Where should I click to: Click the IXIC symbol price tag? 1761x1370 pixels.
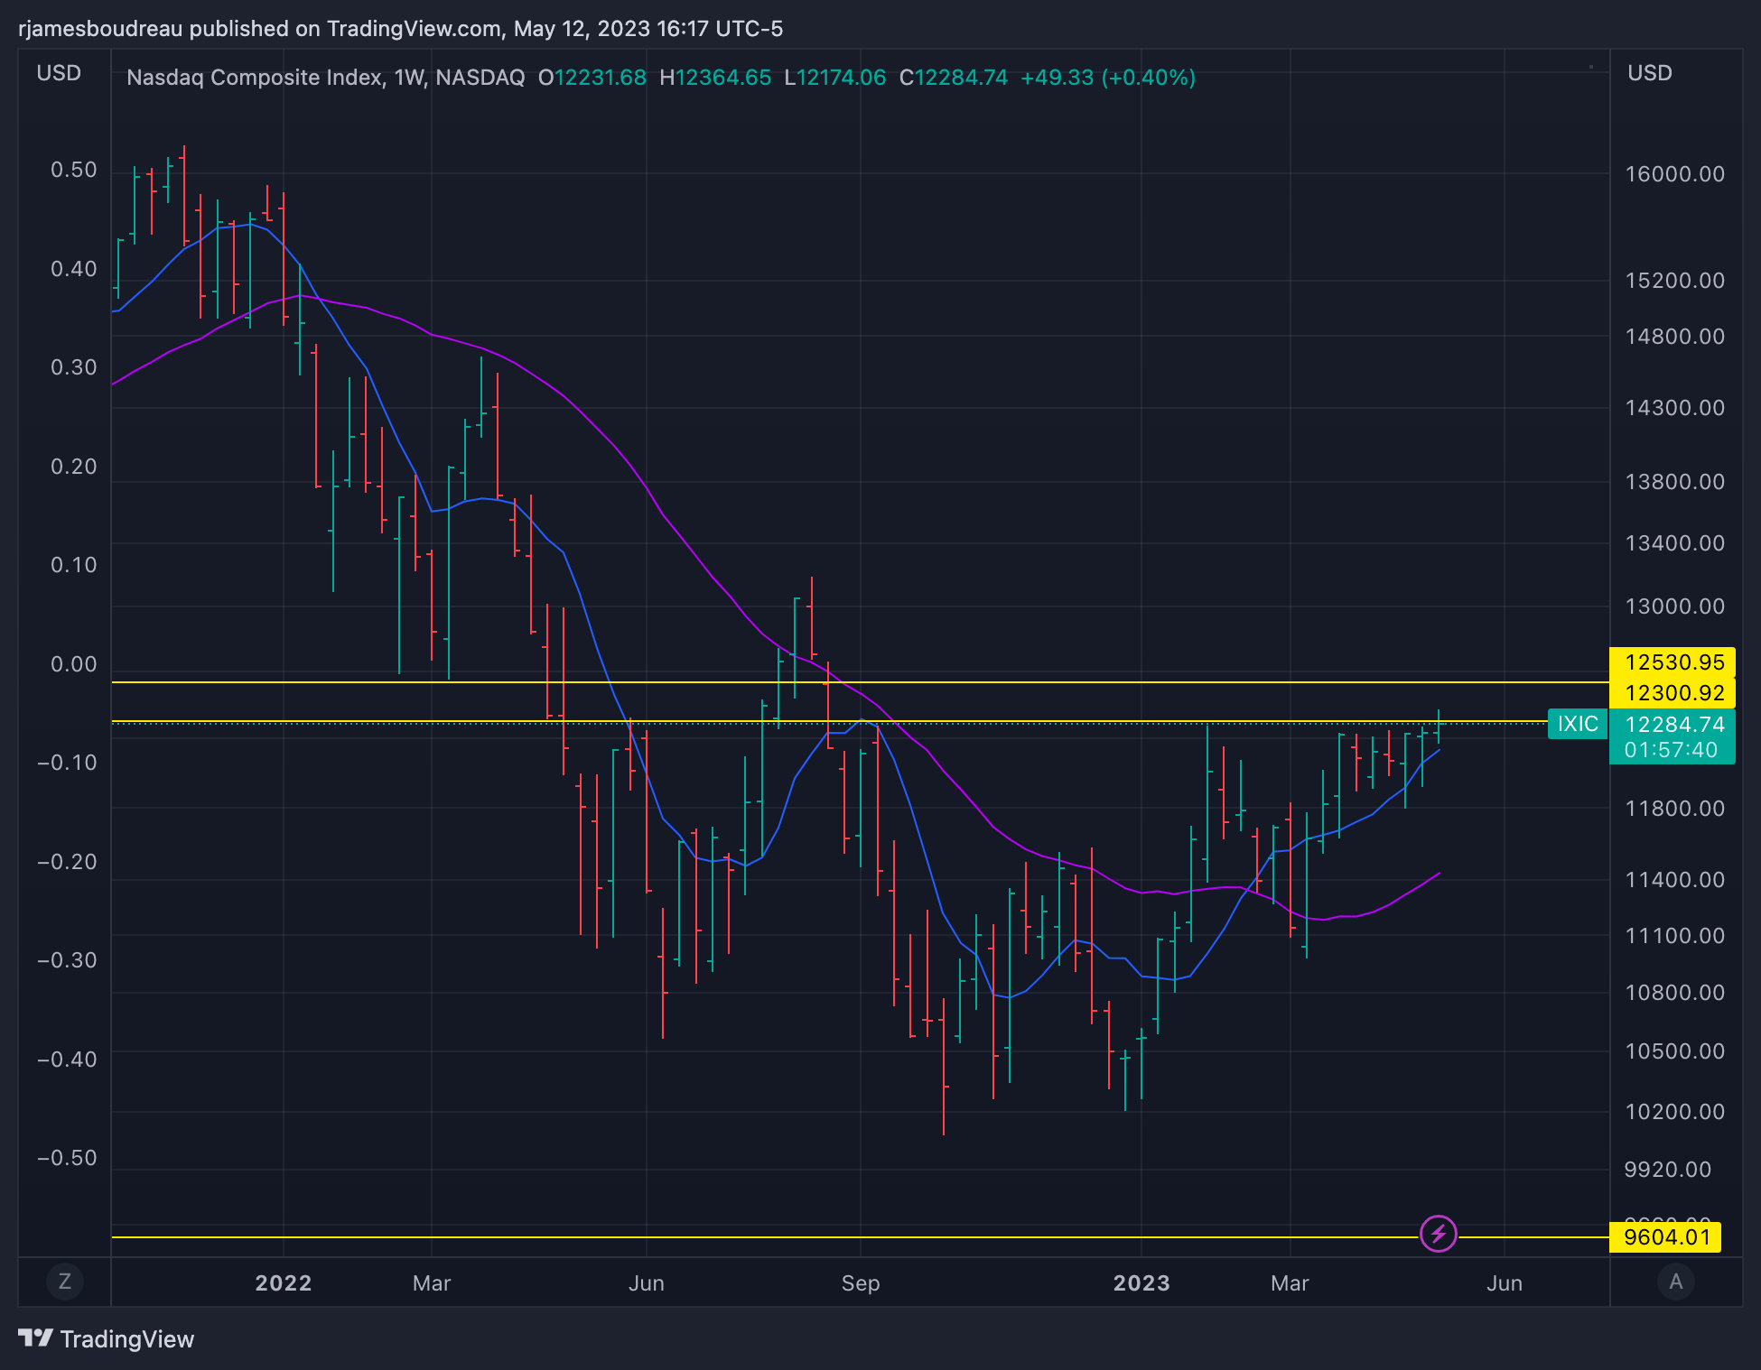point(1577,724)
